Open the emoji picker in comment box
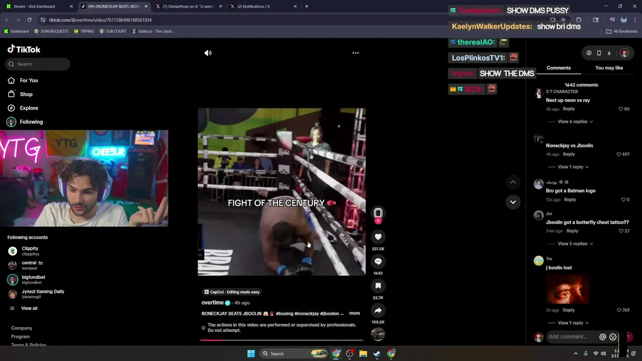The height and width of the screenshot is (361, 642). 613,337
